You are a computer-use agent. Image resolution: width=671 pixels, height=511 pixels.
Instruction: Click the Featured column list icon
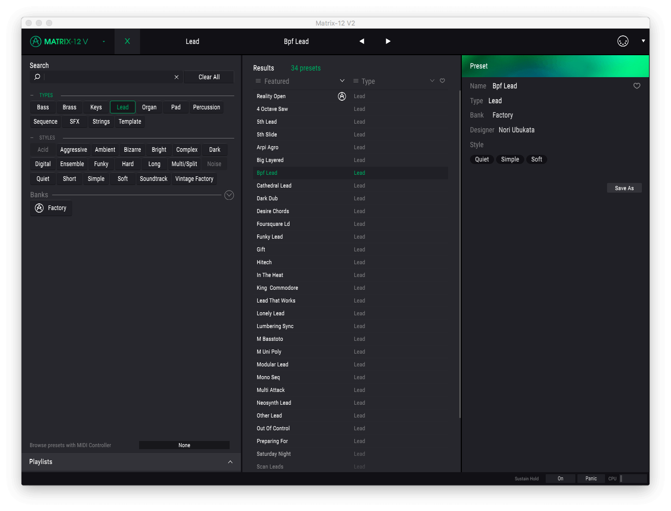pyautogui.click(x=258, y=81)
